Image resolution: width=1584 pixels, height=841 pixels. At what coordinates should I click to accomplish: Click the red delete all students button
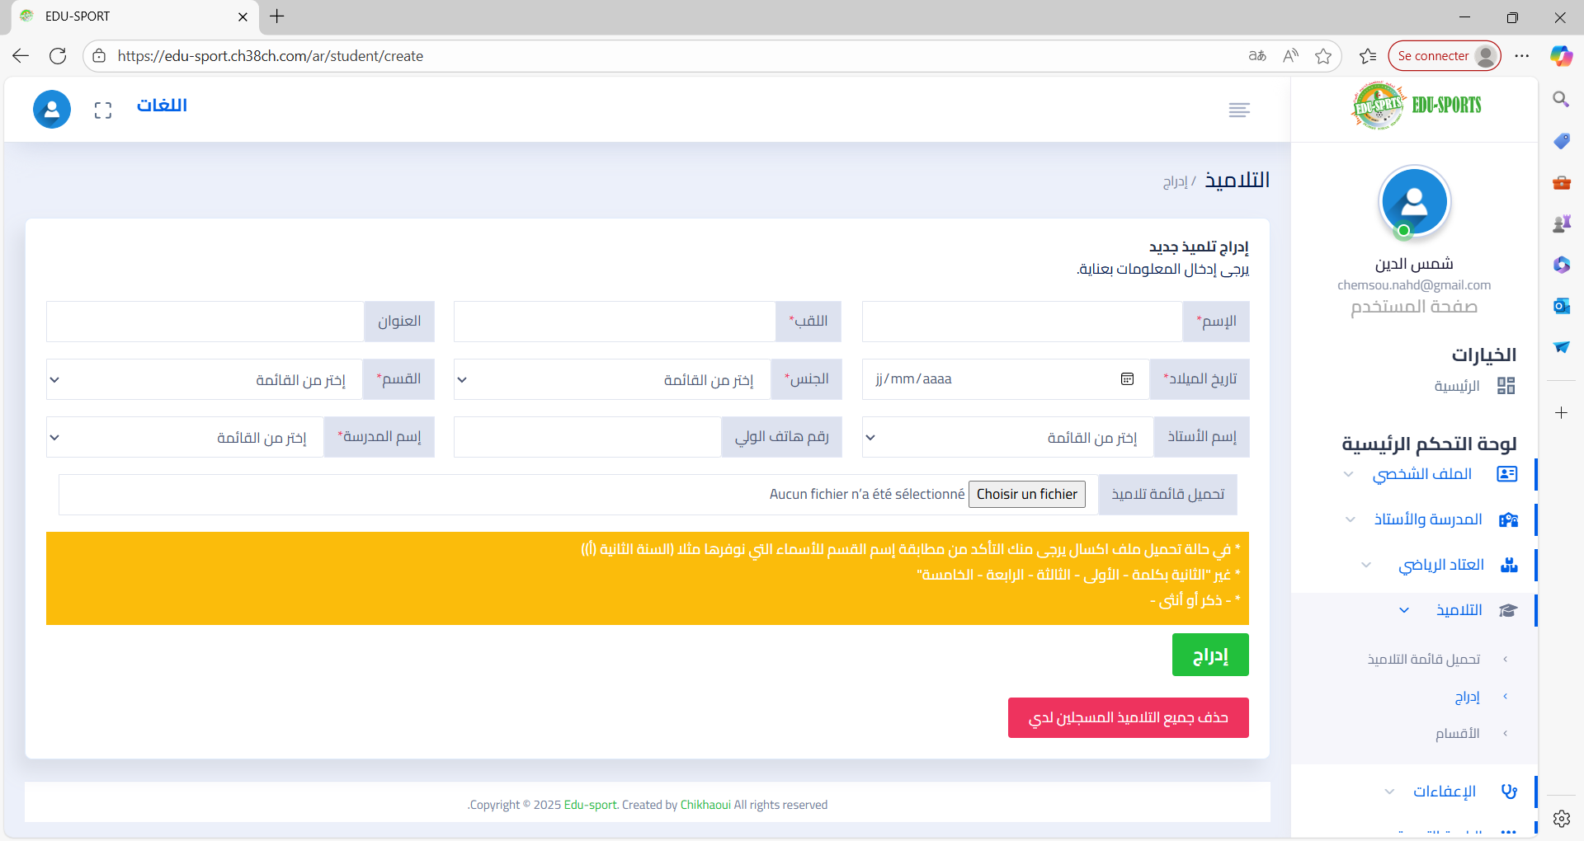1128,718
